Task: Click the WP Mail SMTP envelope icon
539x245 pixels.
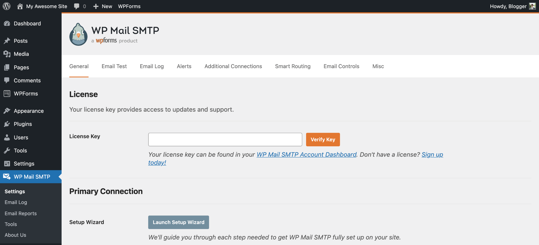Action: (7, 177)
